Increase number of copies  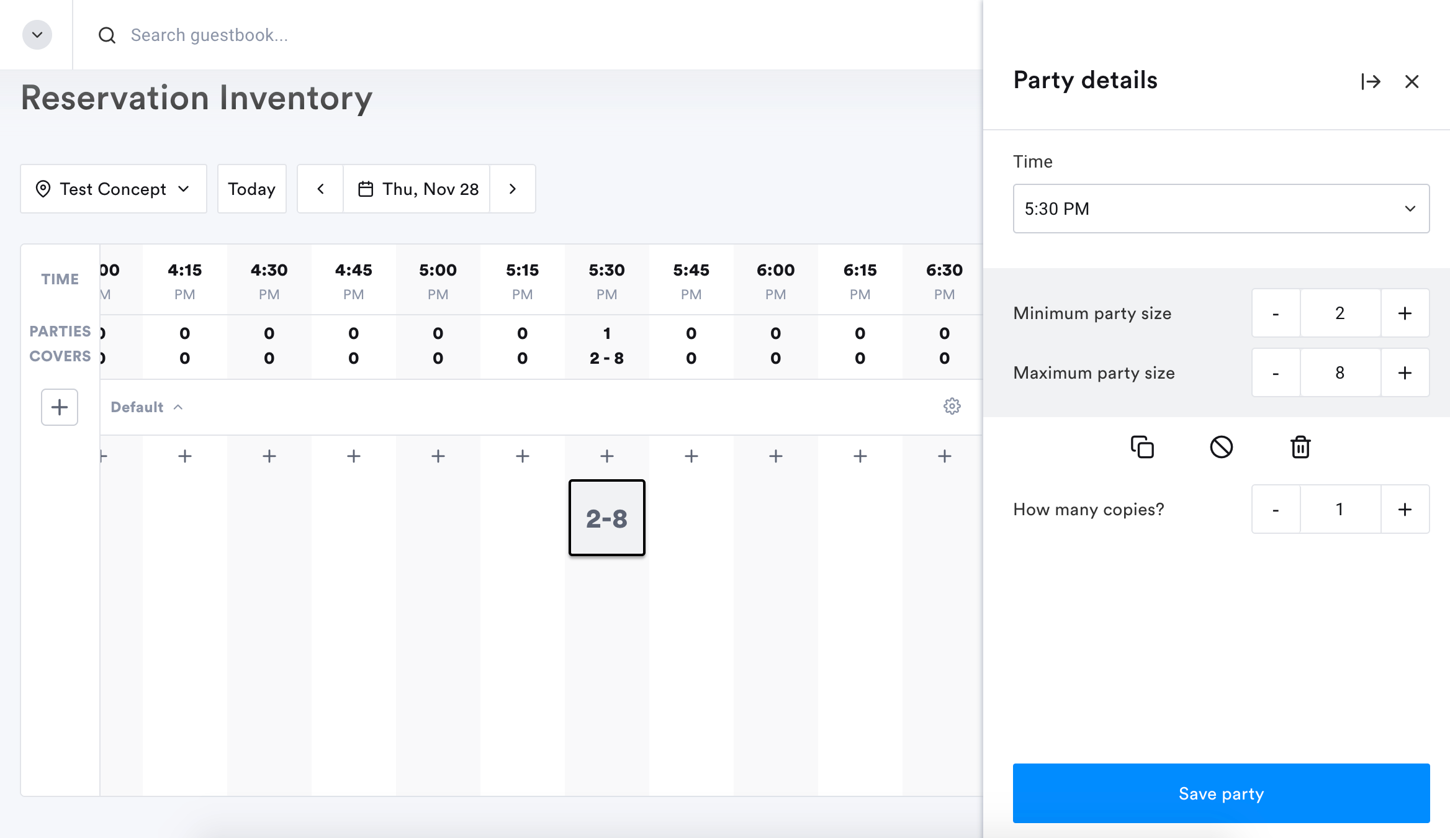pos(1405,510)
